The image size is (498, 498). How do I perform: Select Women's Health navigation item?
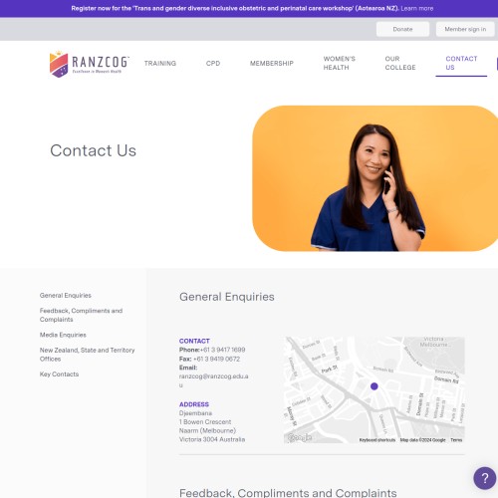click(x=340, y=63)
